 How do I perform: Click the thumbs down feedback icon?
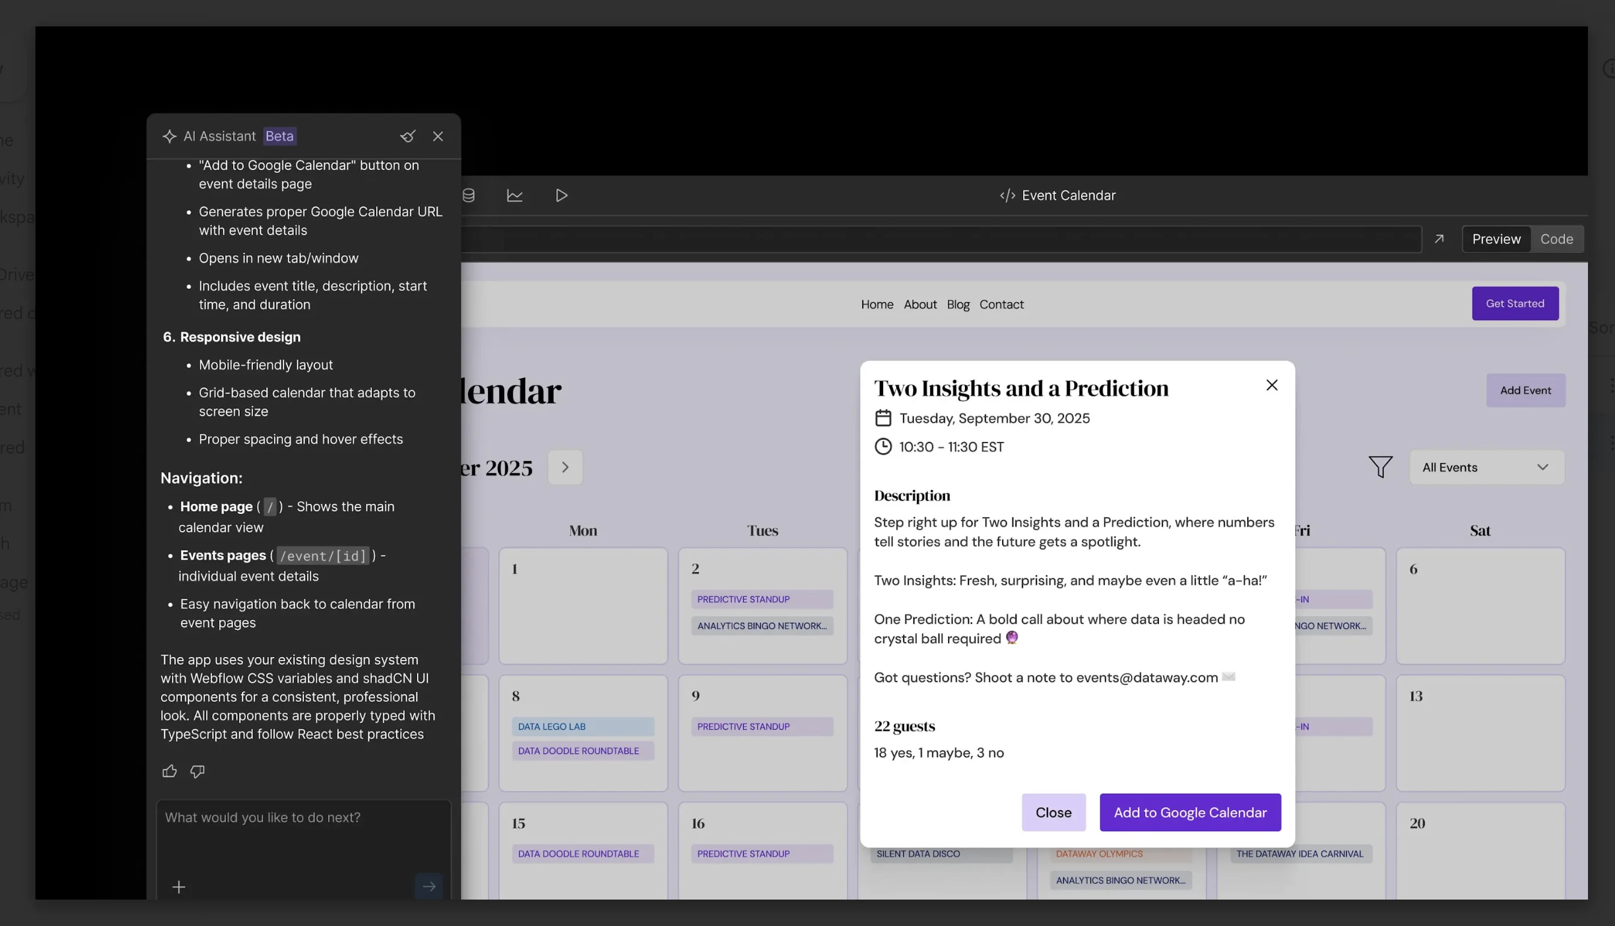tap(197, 772)
